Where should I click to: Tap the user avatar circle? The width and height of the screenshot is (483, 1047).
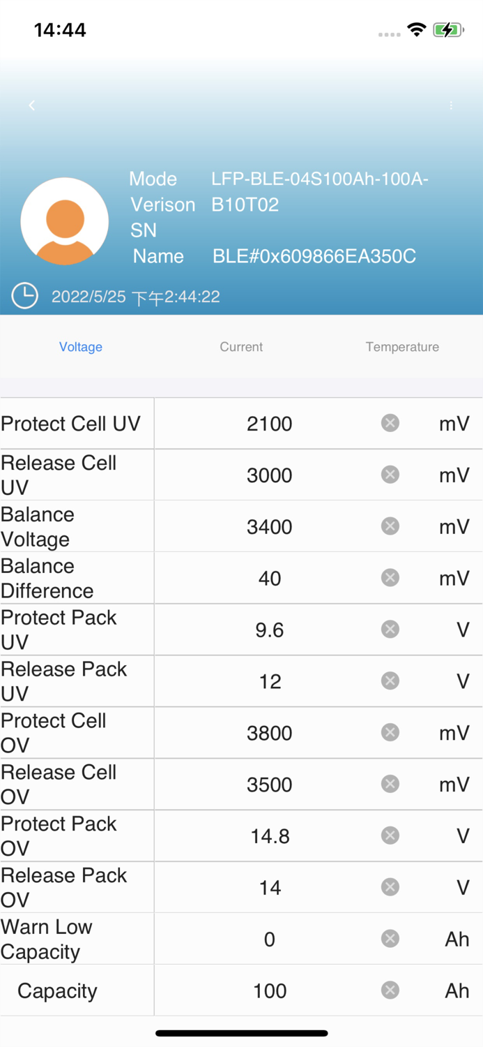tap(65, 221)
